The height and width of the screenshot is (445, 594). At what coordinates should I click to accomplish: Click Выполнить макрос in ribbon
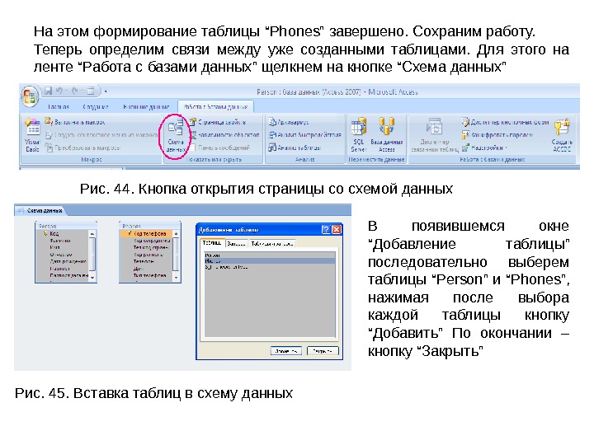[x=75, y=122]
